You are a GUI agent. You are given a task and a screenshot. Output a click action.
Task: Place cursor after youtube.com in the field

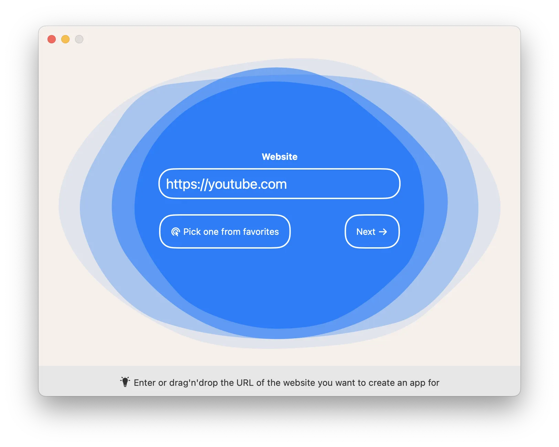[x=287, y=184]
